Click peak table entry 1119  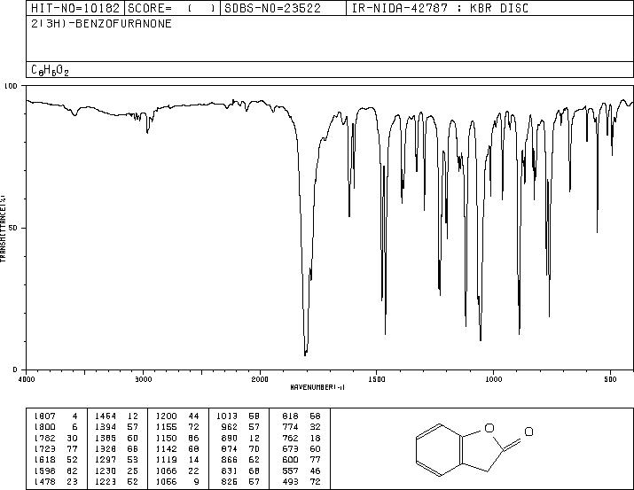click(177, 460)
